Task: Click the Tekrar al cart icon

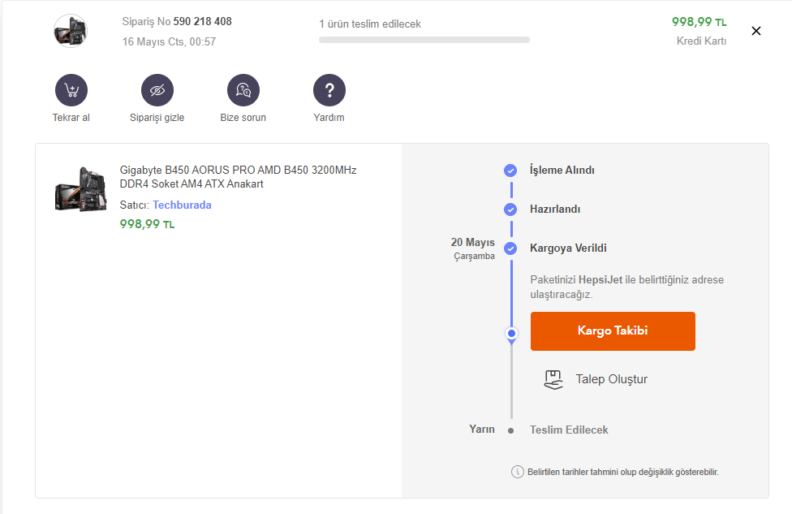Action: point(71,90)
